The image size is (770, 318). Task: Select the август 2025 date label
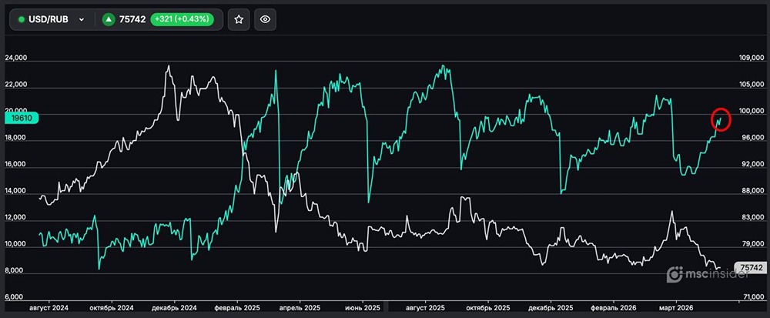pyautogui.click(x=425, y=308)
